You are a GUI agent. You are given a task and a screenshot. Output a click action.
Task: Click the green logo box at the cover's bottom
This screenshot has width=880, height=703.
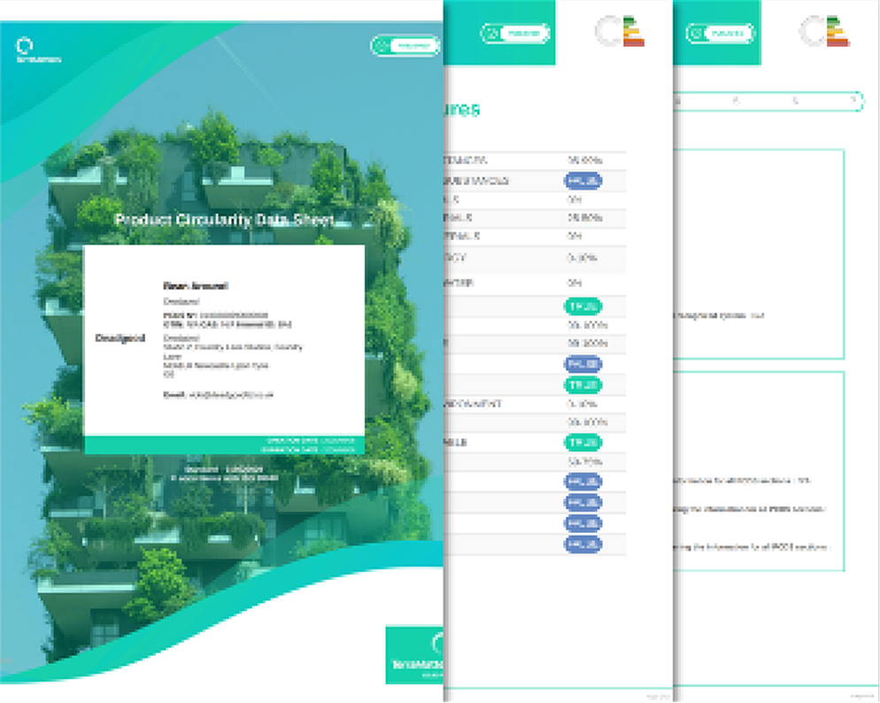click(414, 655)
